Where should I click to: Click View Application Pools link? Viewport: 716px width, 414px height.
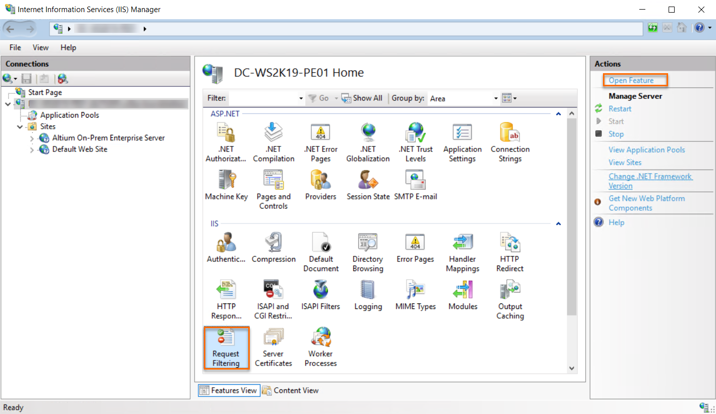coord(647,149)
